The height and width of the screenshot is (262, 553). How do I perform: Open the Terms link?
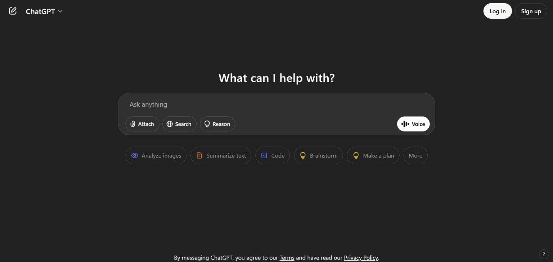[287, 258]
